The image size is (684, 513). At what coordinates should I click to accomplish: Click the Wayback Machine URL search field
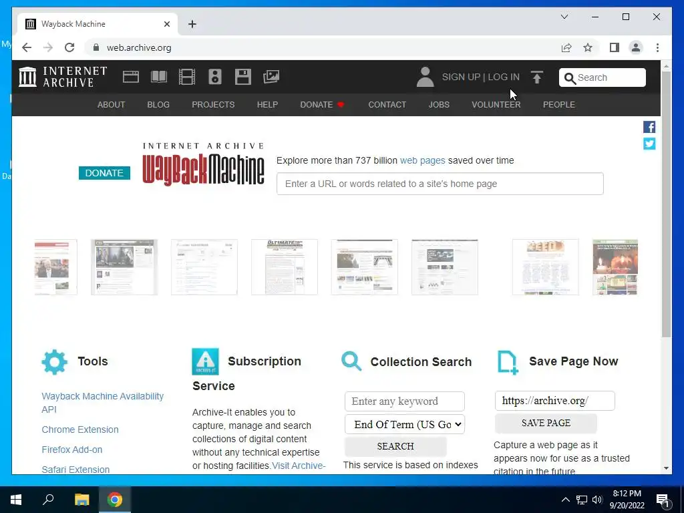click(x=440, y=184)
